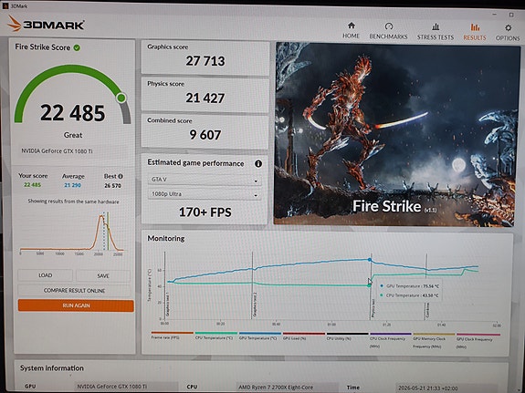
Task: Click the info icon beside Best score
Action: (x=121, y=176)
